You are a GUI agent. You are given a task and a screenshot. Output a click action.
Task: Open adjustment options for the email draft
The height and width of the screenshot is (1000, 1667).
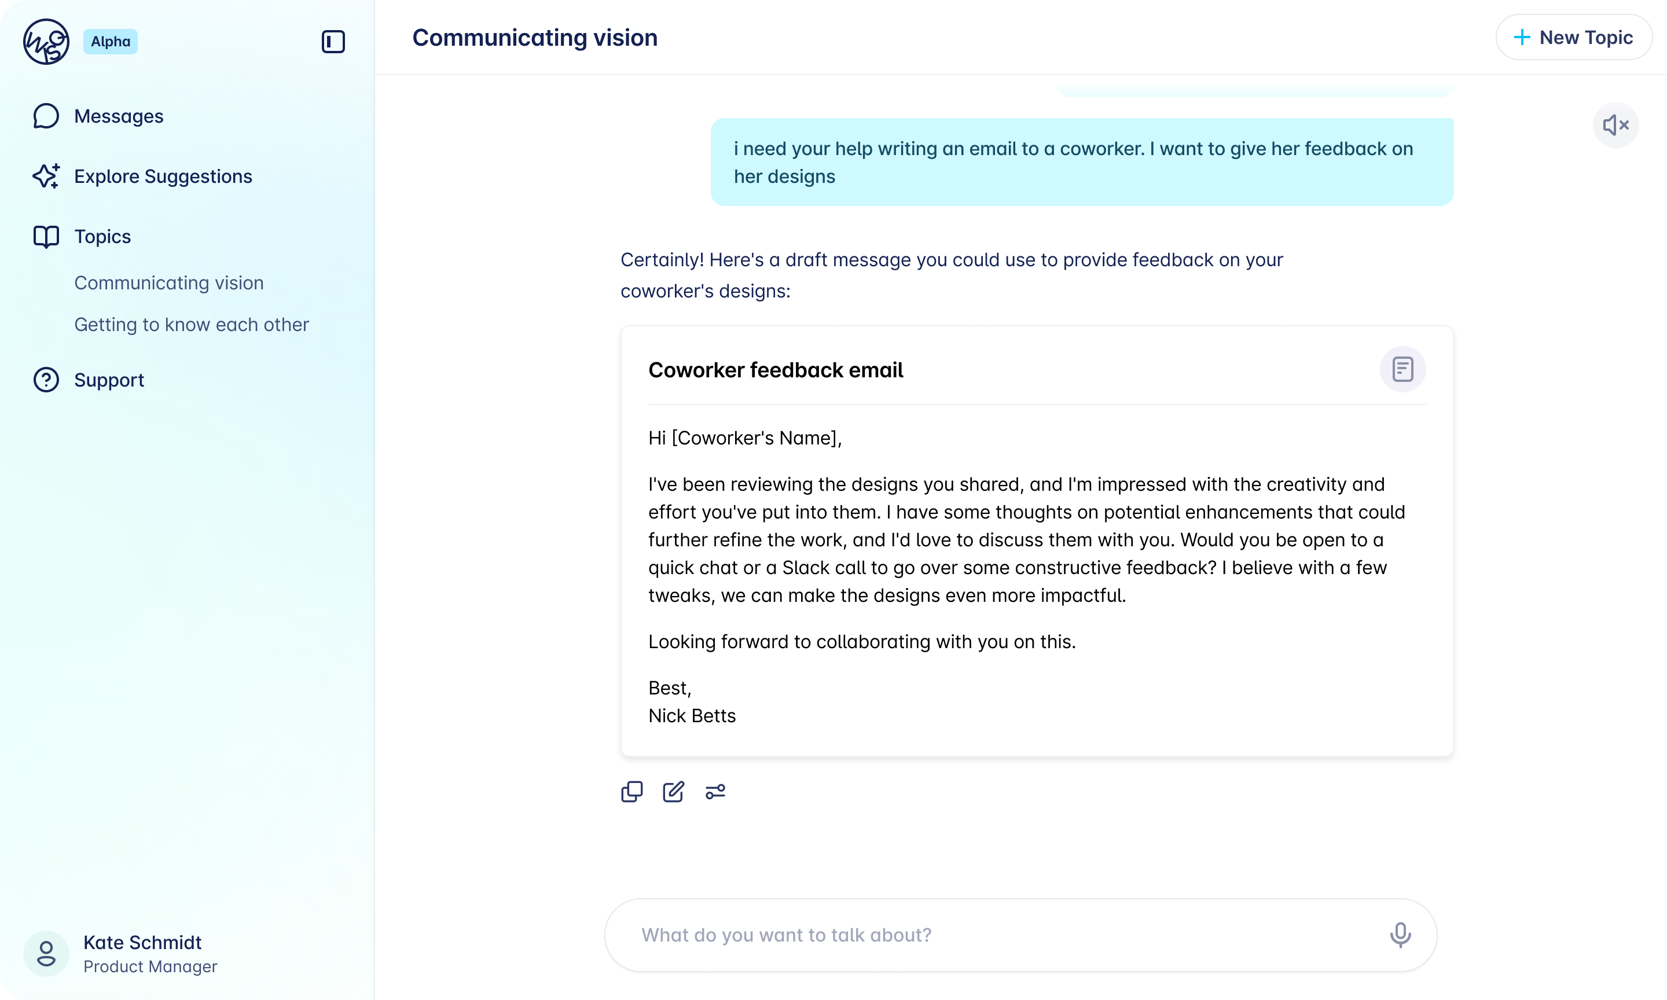click(715, 792)
